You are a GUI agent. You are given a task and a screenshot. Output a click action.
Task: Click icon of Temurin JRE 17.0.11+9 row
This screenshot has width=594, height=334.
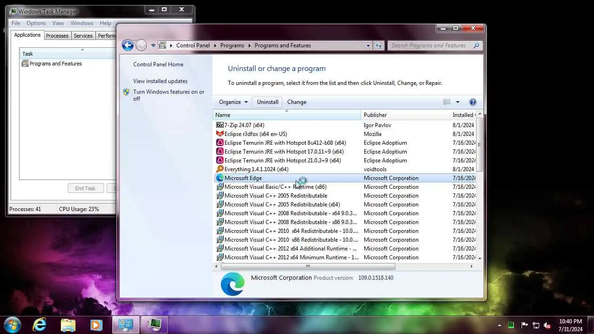pyautogui.click(x=220, y=152)
